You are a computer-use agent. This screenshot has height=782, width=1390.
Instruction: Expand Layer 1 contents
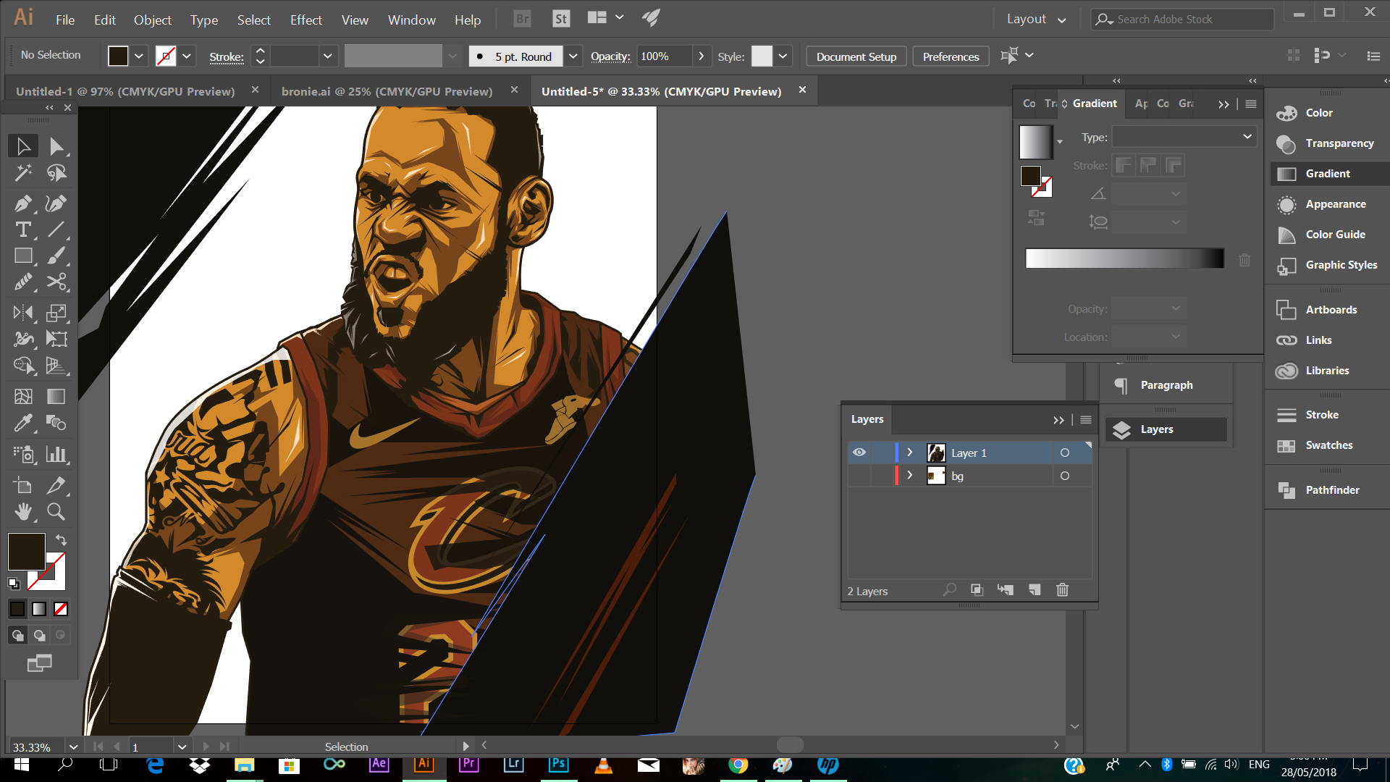coord(910,453)
